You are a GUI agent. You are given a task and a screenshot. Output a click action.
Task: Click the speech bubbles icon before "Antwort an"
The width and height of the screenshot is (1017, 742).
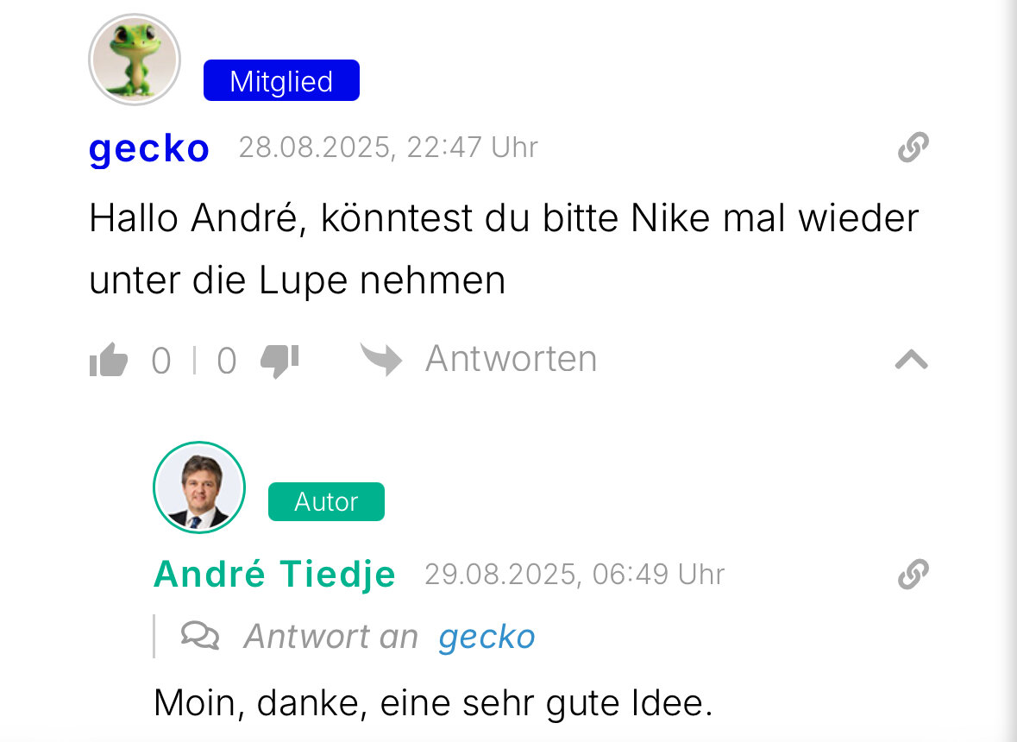(200, 637)
